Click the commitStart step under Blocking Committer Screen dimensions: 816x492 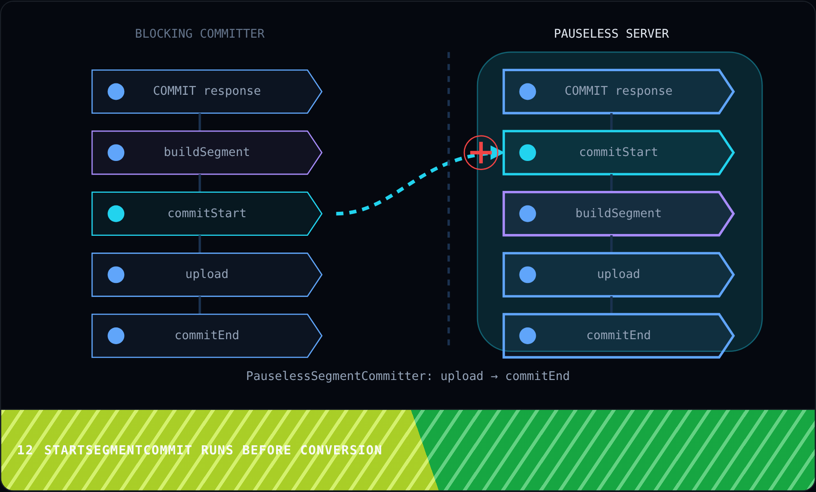(x=207, y=214)
